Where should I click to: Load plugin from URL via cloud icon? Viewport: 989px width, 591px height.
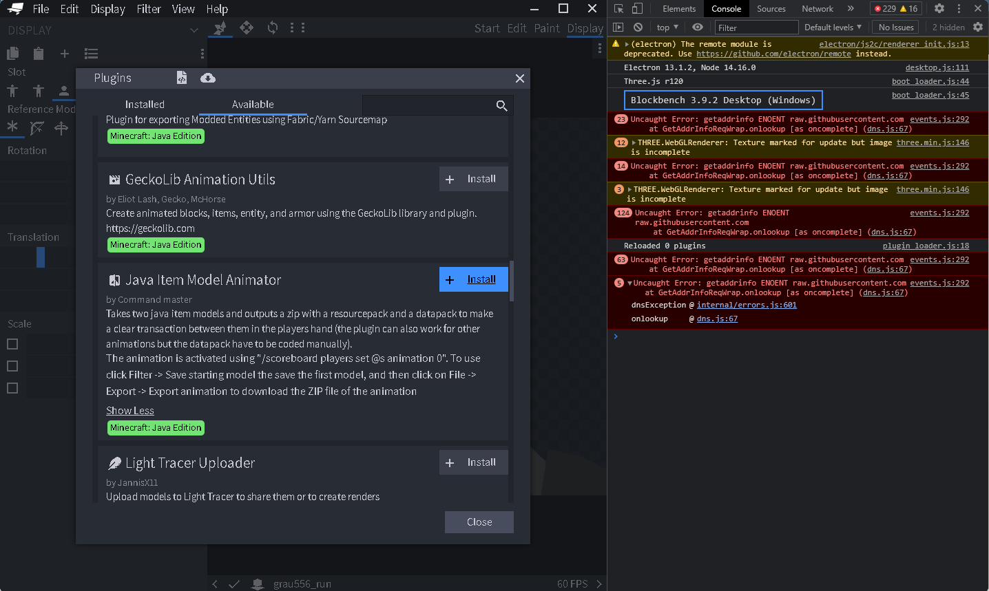pyautogui.click(x=207, y=78)
